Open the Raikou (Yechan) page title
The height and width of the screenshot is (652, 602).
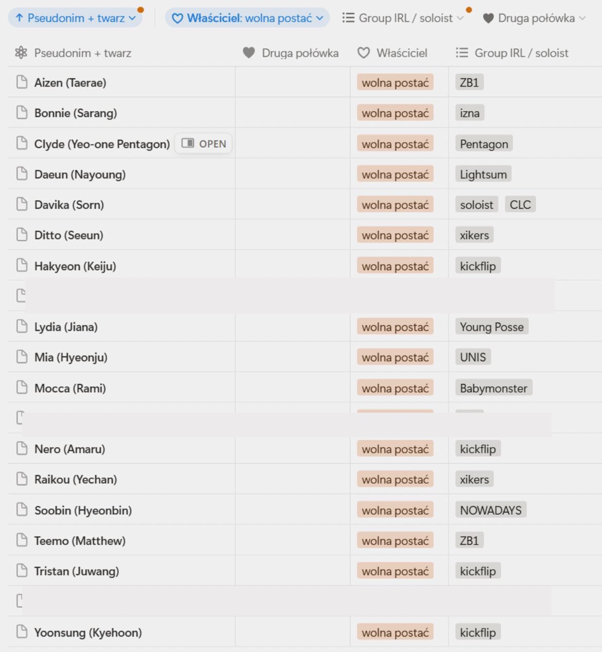(76, 479)
